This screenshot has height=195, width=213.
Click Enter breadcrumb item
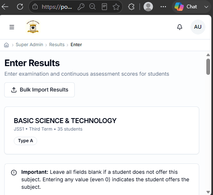(76, 44)
